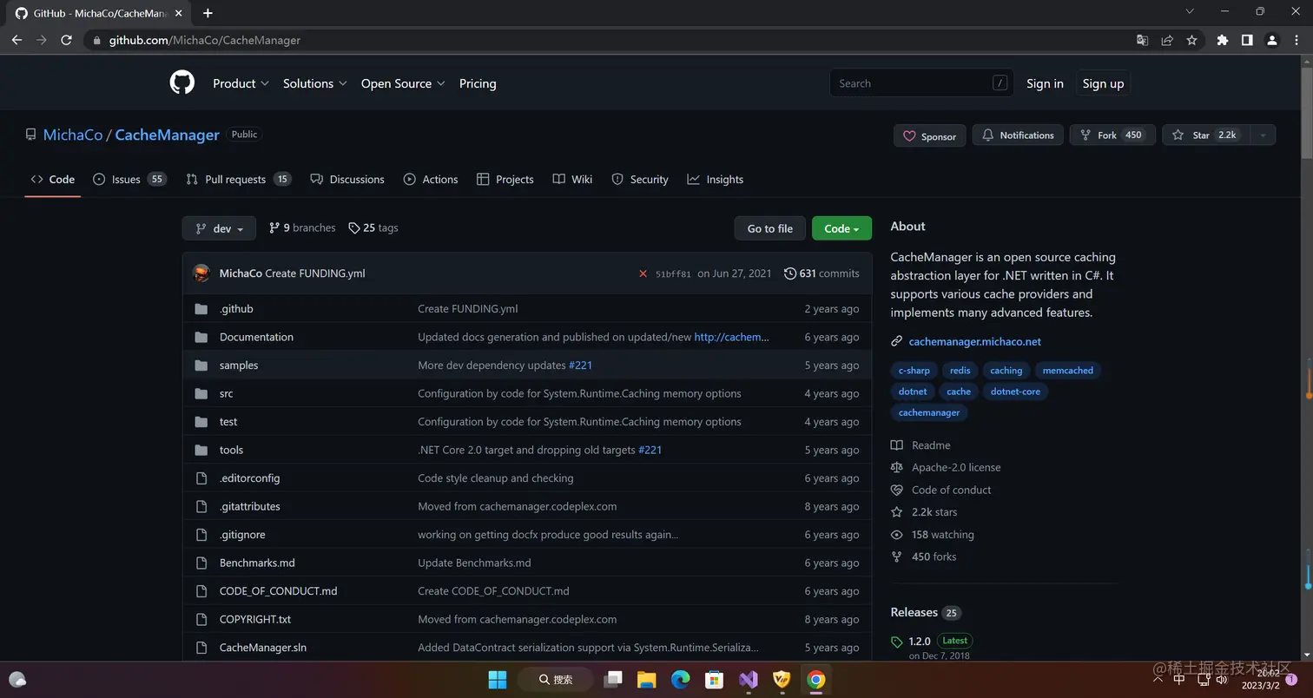Open the Pull requests tab
The image size is (1313, 698).
coord(238,179)
